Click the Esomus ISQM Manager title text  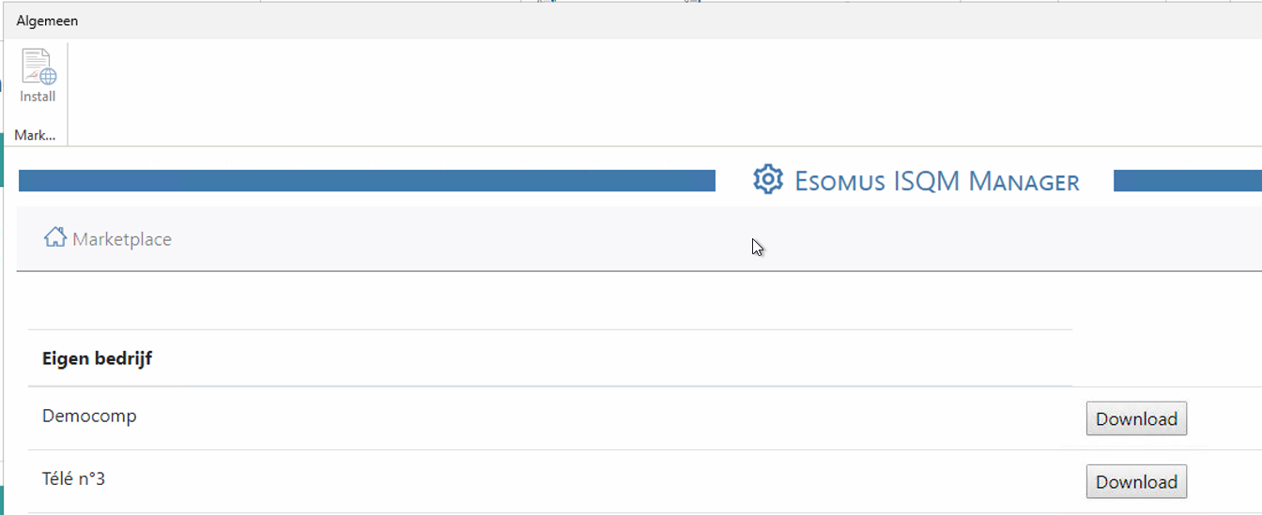937,180
